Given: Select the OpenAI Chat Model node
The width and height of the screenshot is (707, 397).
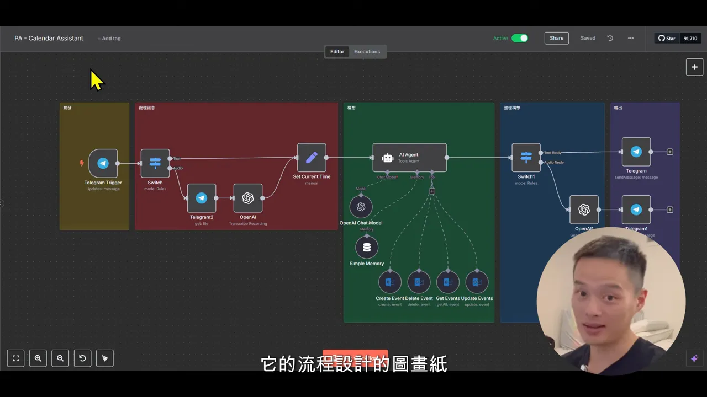Looking at the screenshot, I should 361,207.
